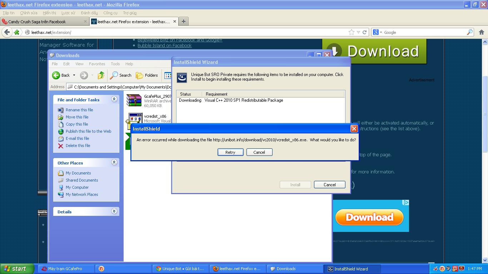Open the Windows Start button

pyautogui.click(x=17, y=269)
